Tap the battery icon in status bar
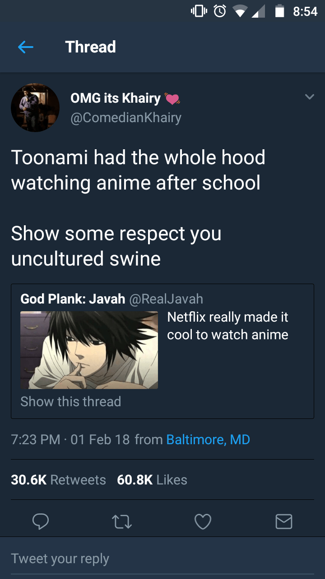 click(279, 11)
